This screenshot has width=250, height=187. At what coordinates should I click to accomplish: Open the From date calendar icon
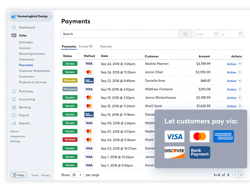(216, 34)
